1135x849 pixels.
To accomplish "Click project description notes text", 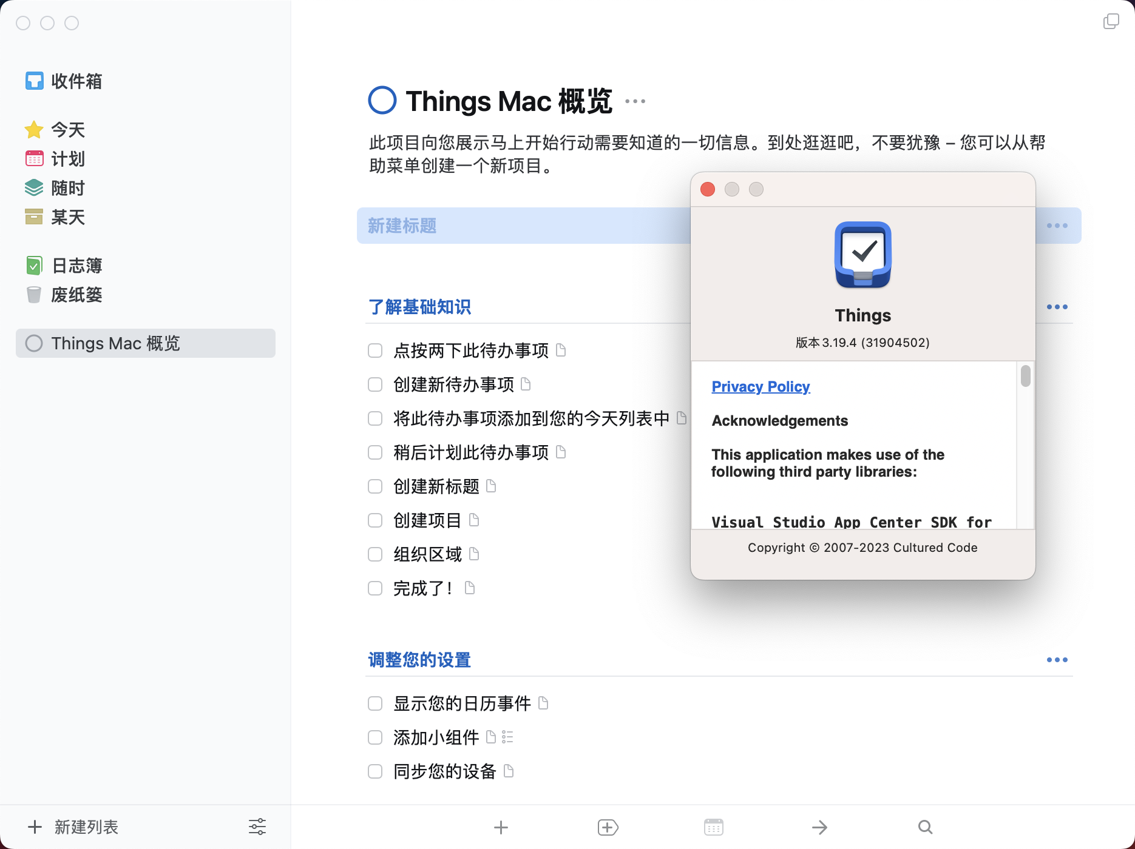I will click(x=707, y=154).
